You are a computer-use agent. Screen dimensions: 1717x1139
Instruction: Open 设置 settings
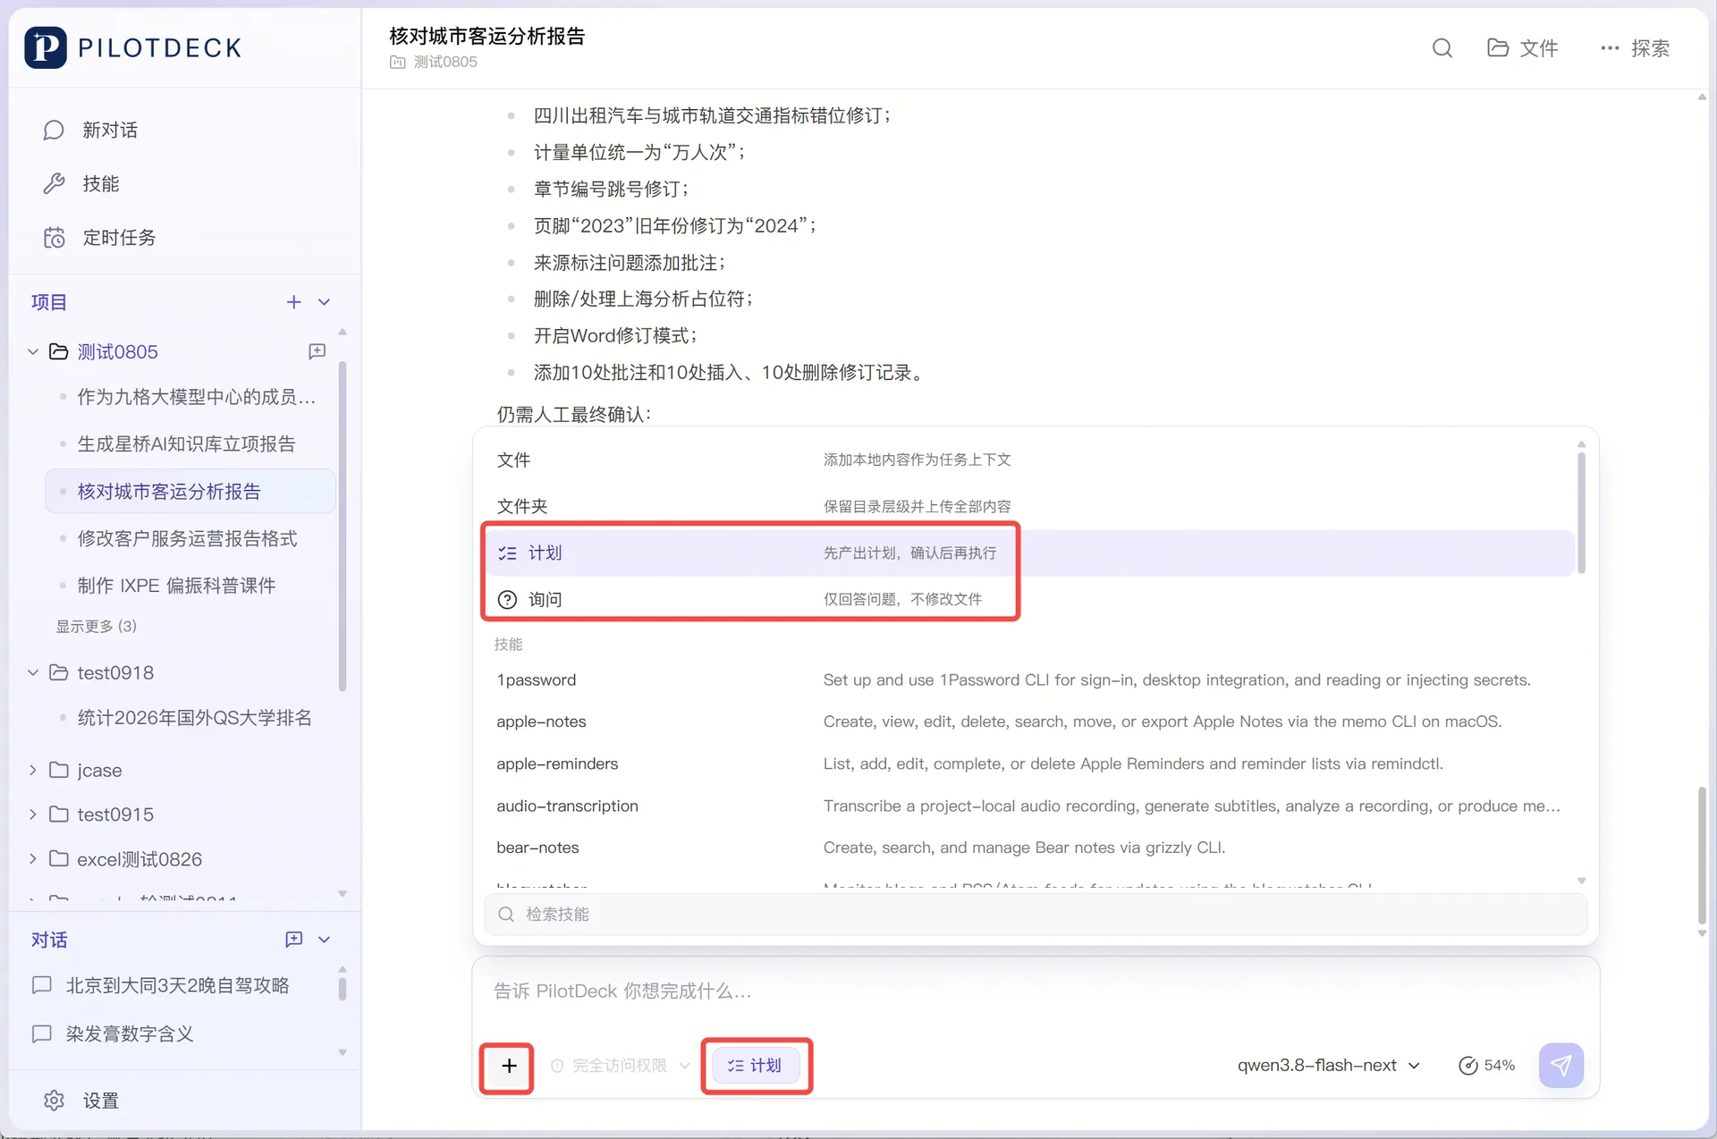point(80,1101)
